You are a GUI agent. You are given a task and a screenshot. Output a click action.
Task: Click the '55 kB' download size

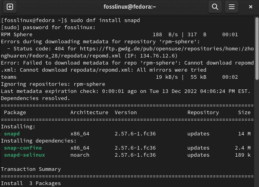199,77
